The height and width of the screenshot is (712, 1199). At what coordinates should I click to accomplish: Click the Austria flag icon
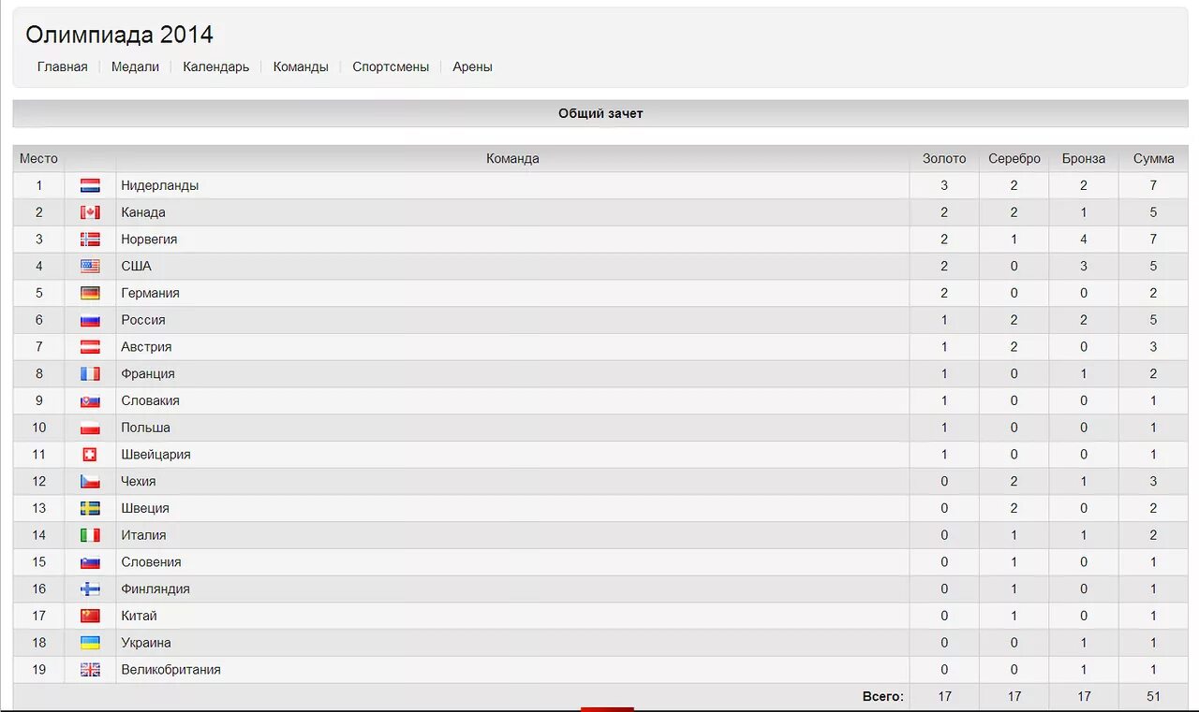(x=90, y=347)
